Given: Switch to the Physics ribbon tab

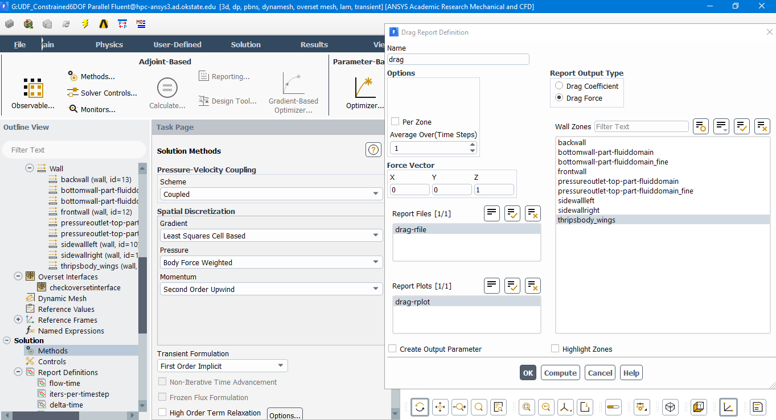Looking at the screenshot, I should [109, 44].
